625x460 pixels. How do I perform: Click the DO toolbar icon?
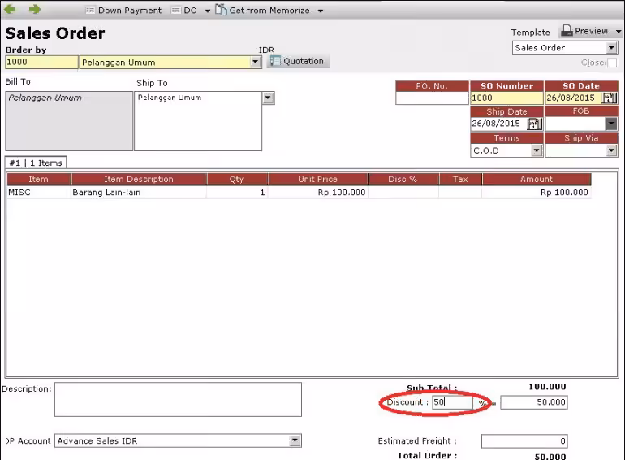[x=176, y=11]
